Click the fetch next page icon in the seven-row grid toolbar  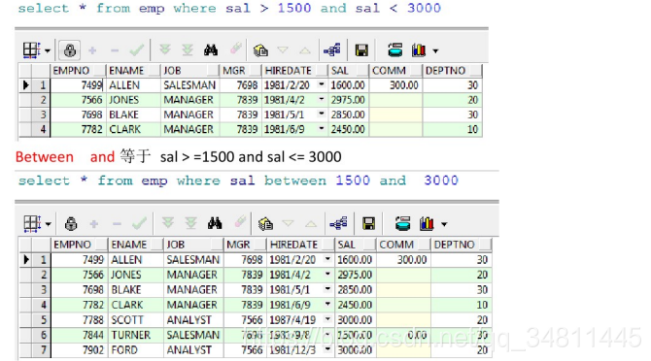(168, 223)
